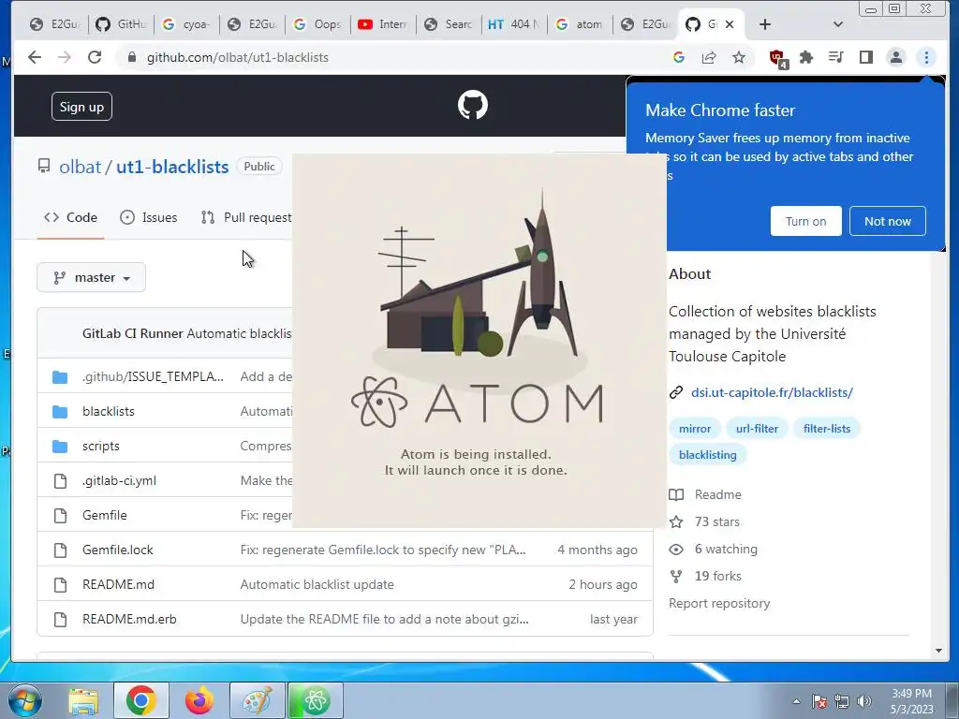View the 73 stars link
This screenshot has height=719, width=959.
point(704,522)
